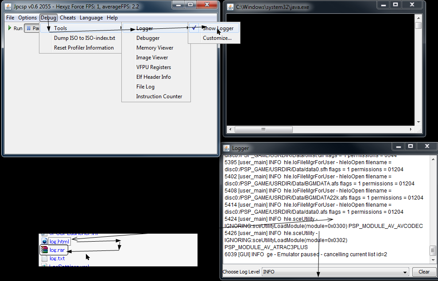Minimize the Logger window
This screenshot has width=438, height=281.
399,146
